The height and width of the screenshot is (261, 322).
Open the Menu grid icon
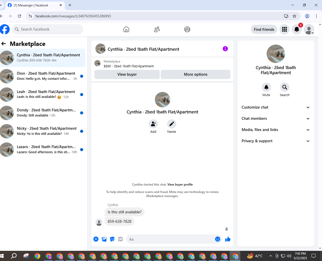[x=284, y=29]
